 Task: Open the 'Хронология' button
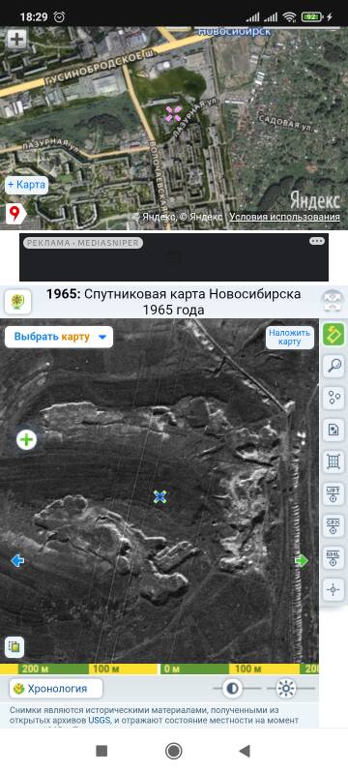coord(56,689)
